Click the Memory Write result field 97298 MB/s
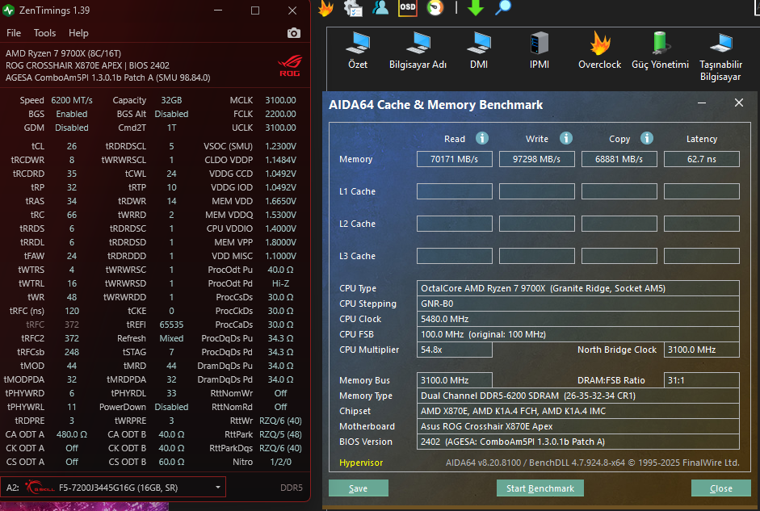 point(536,159)
